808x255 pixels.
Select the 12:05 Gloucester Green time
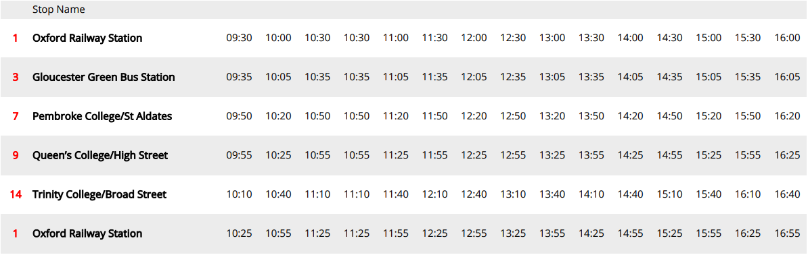coord(474,77)
